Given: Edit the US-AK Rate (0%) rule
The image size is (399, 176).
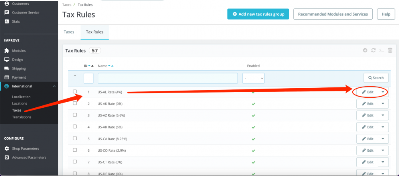Looking at the screenshot, I should (367, 104).
